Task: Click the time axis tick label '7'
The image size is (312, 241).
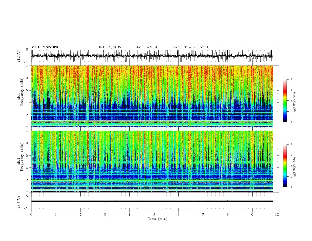Action: pos(203,215)
